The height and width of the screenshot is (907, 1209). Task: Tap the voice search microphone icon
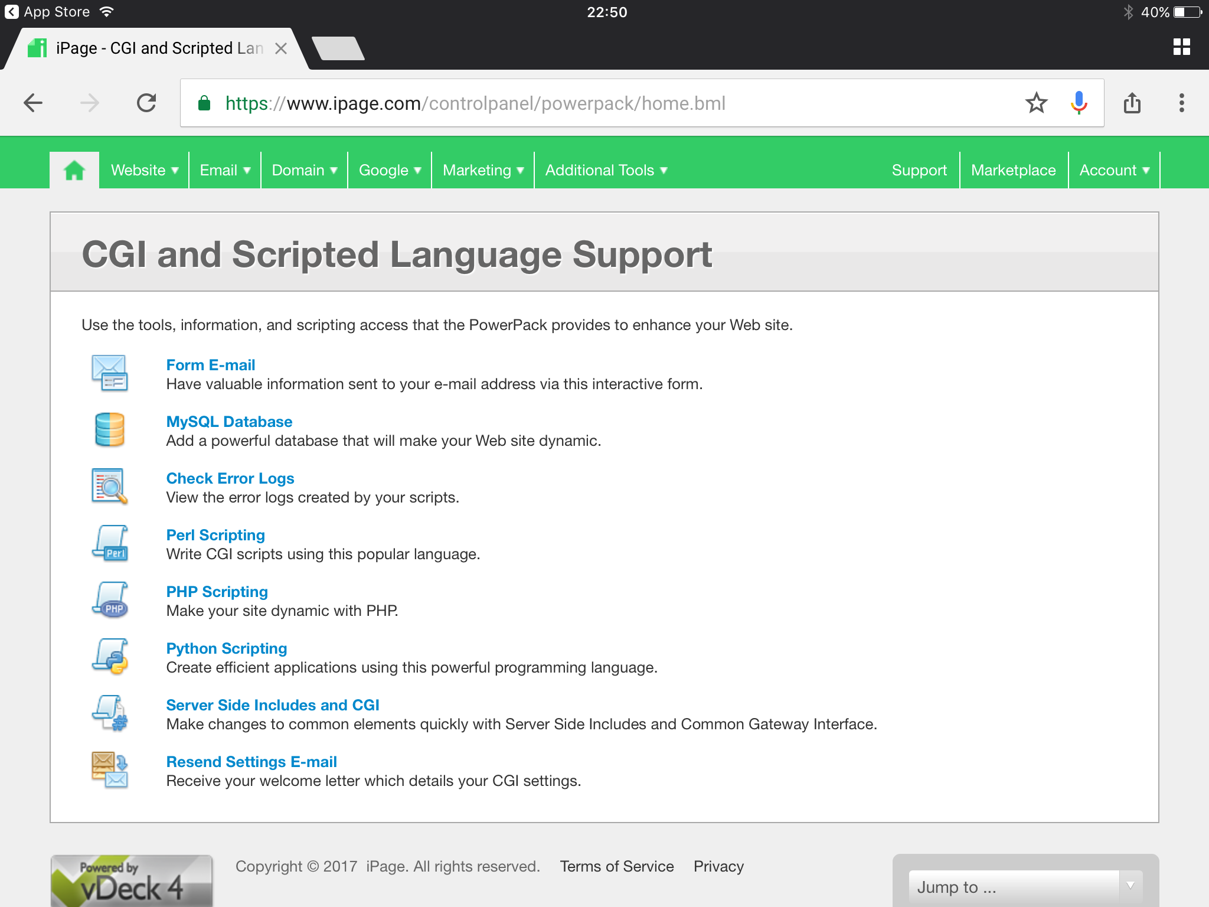point(1079,103)
